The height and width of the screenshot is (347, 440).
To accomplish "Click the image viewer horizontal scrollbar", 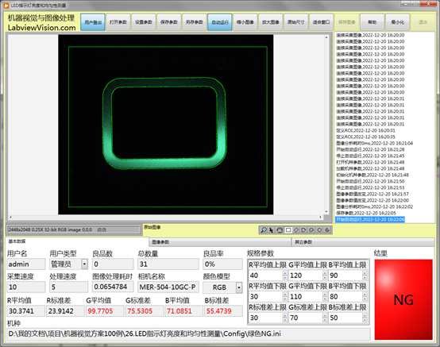I will coord(165,217).
